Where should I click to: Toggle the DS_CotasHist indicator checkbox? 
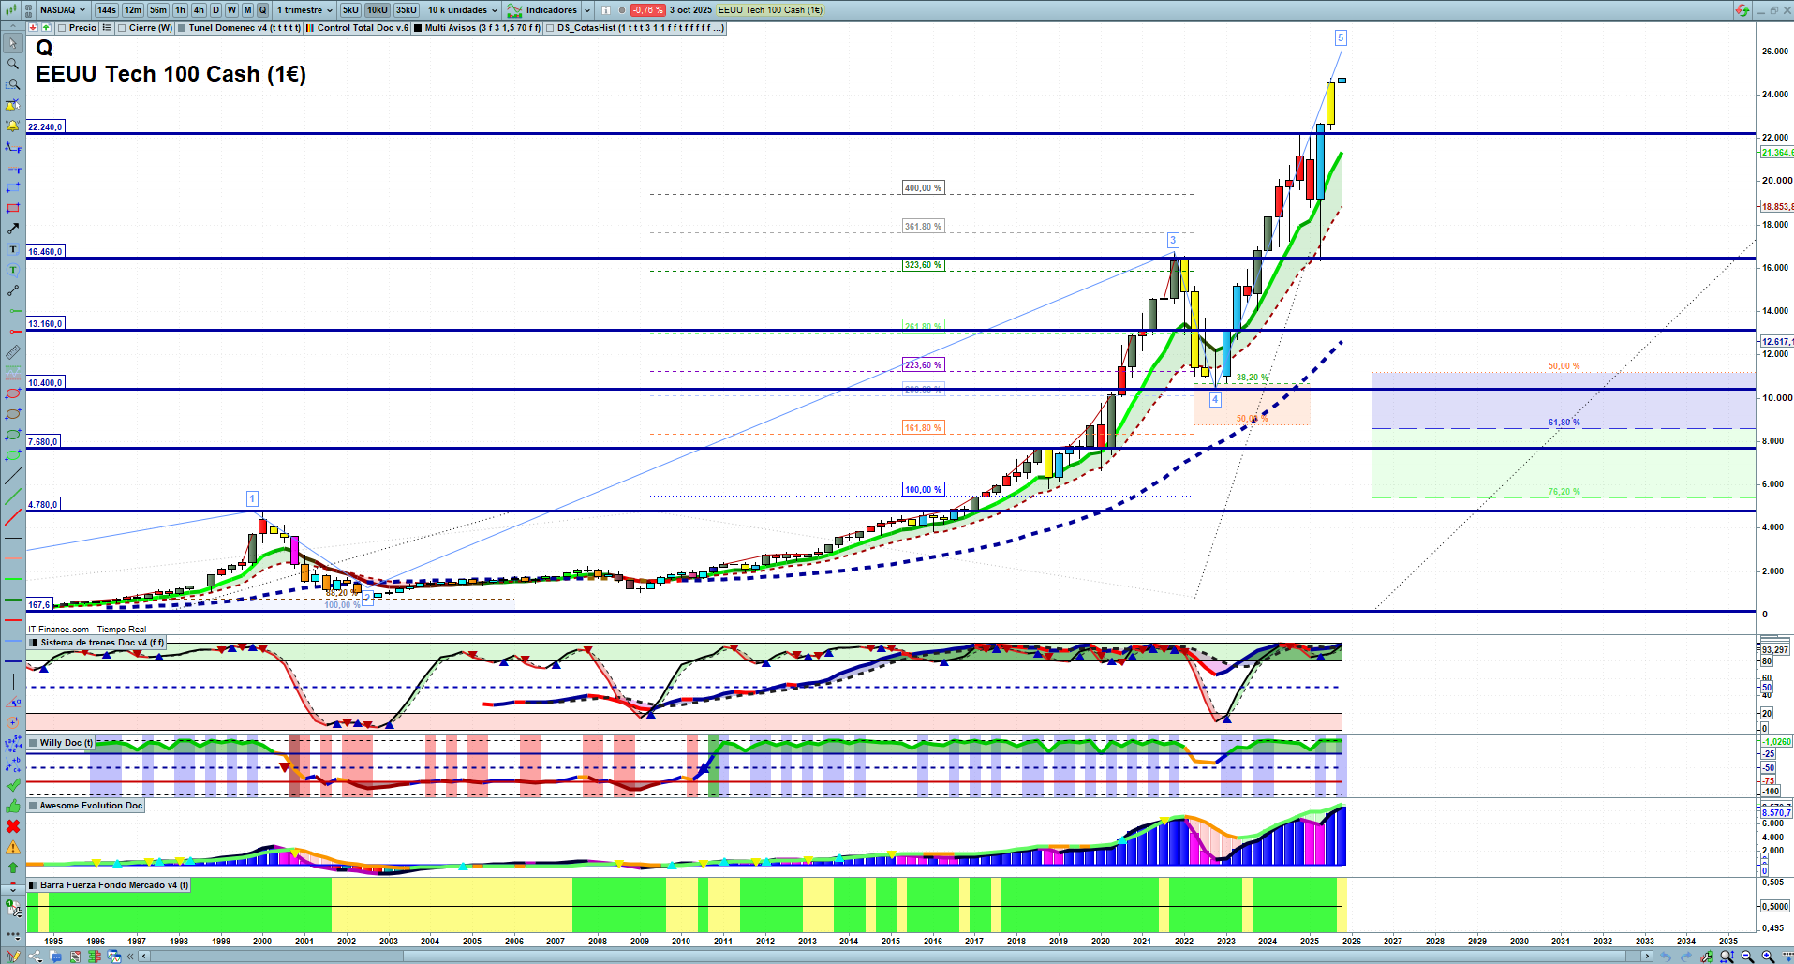pos(550,28)
